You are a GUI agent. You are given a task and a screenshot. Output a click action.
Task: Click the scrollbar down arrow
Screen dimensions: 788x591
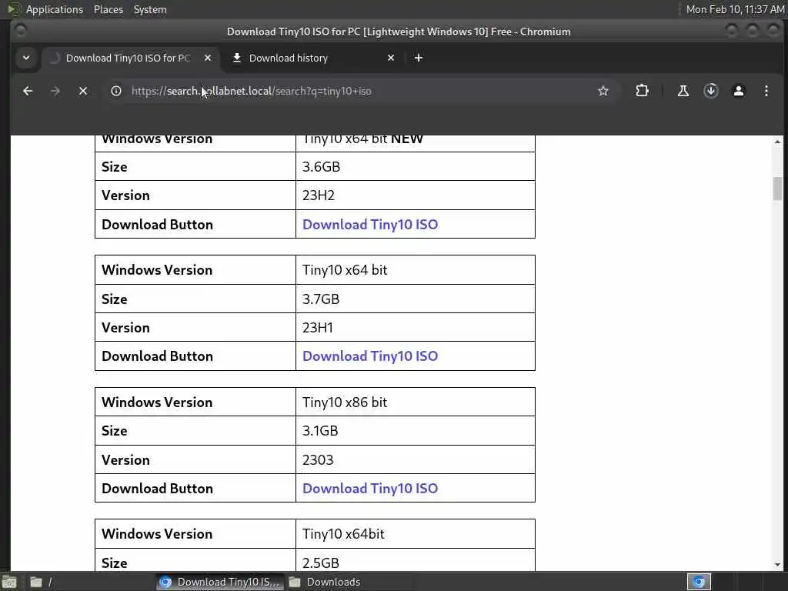point(777,564)
